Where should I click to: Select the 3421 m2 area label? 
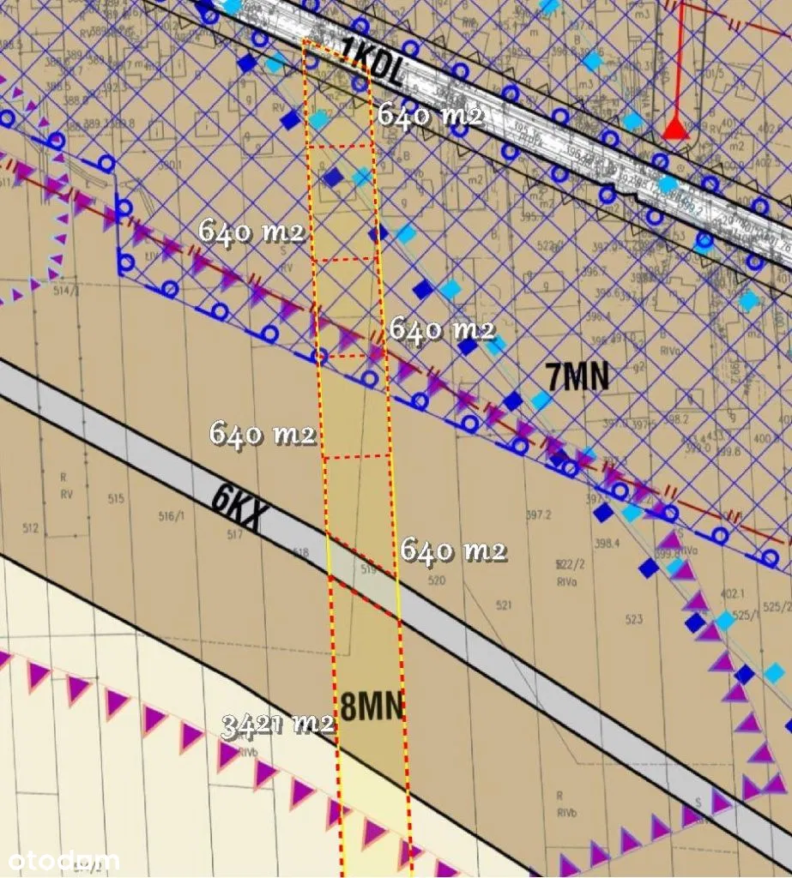coord(277,725)
